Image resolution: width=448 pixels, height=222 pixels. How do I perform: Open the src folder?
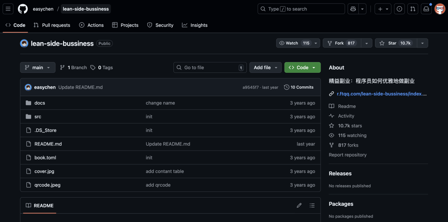pos(38,116)
